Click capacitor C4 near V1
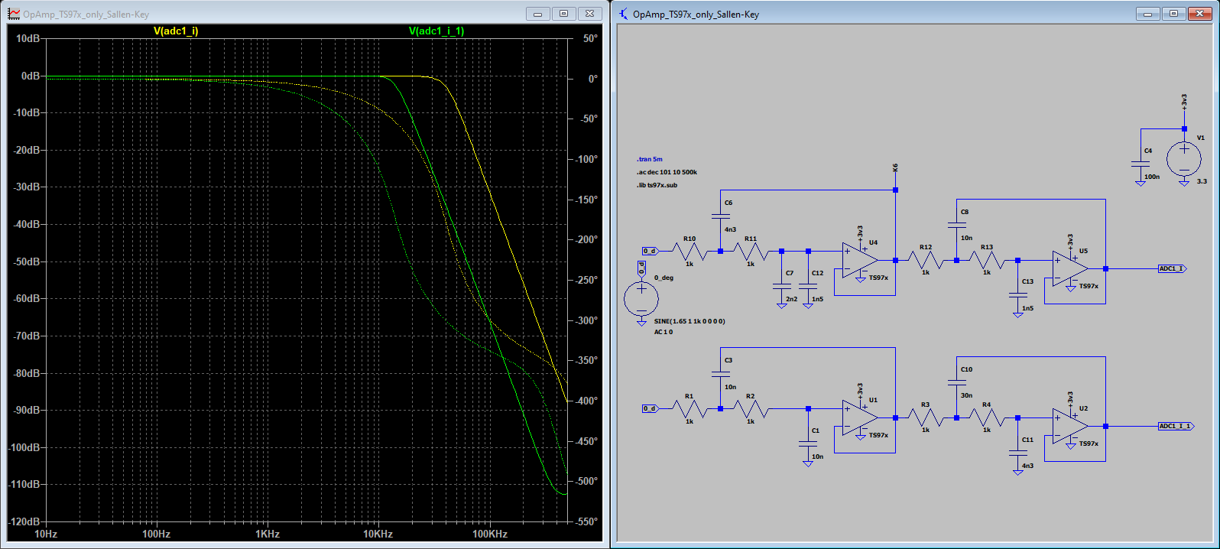This screenshot has width=1220, height=549. click(x=1141, y=163)
